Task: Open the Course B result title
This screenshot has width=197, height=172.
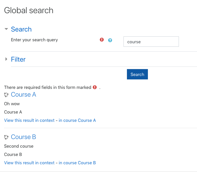Action: (x=24, y=137)
